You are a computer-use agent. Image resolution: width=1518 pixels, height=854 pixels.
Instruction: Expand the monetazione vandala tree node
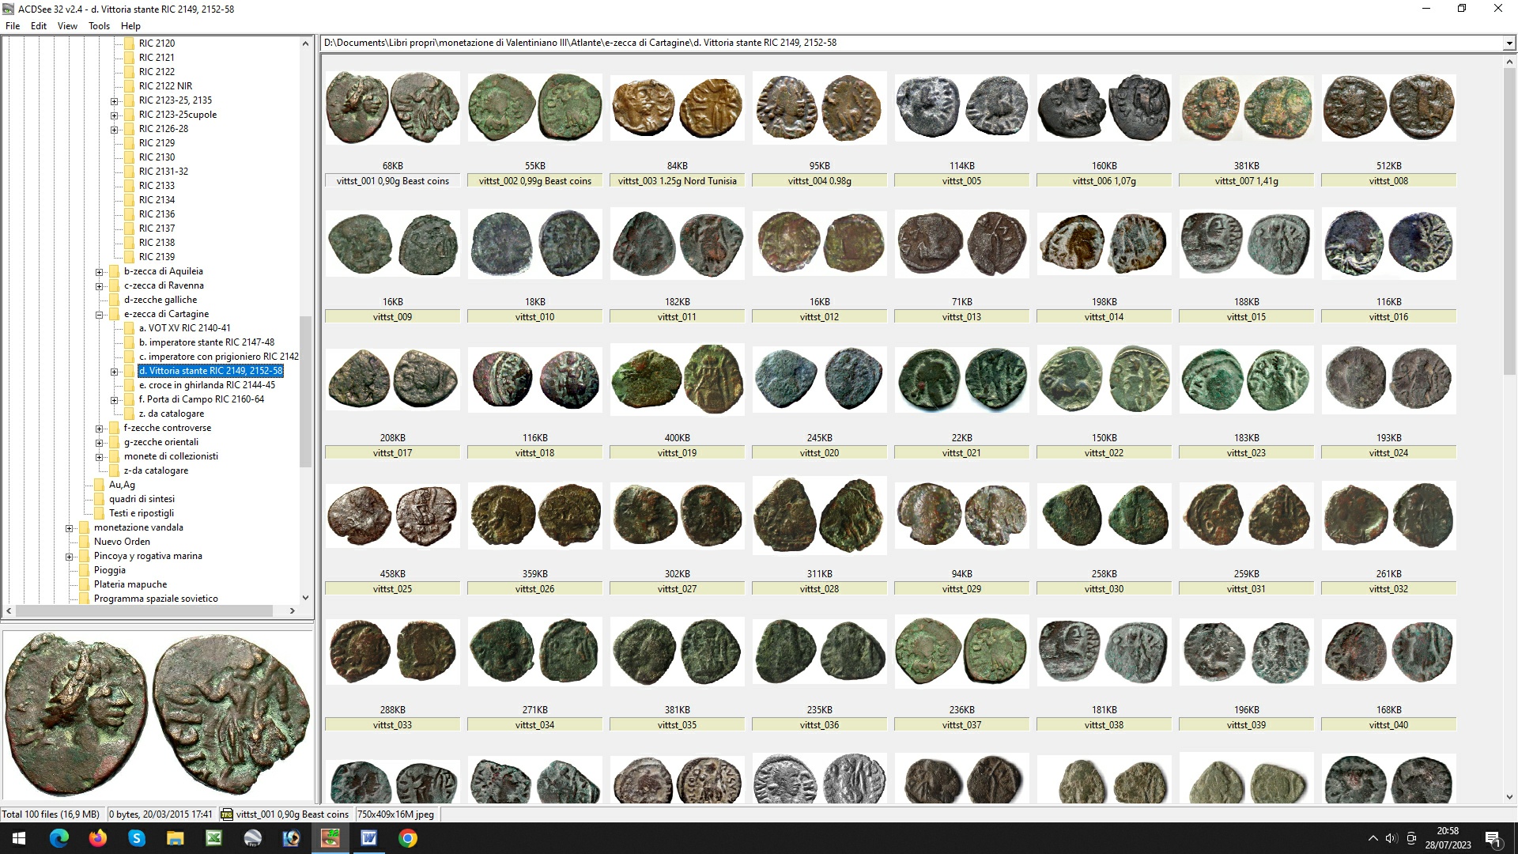pyautogui.click(x=70, y=528)
